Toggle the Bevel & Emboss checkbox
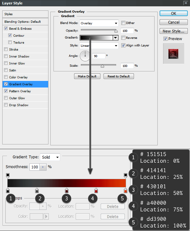 (x=6, y=28)
